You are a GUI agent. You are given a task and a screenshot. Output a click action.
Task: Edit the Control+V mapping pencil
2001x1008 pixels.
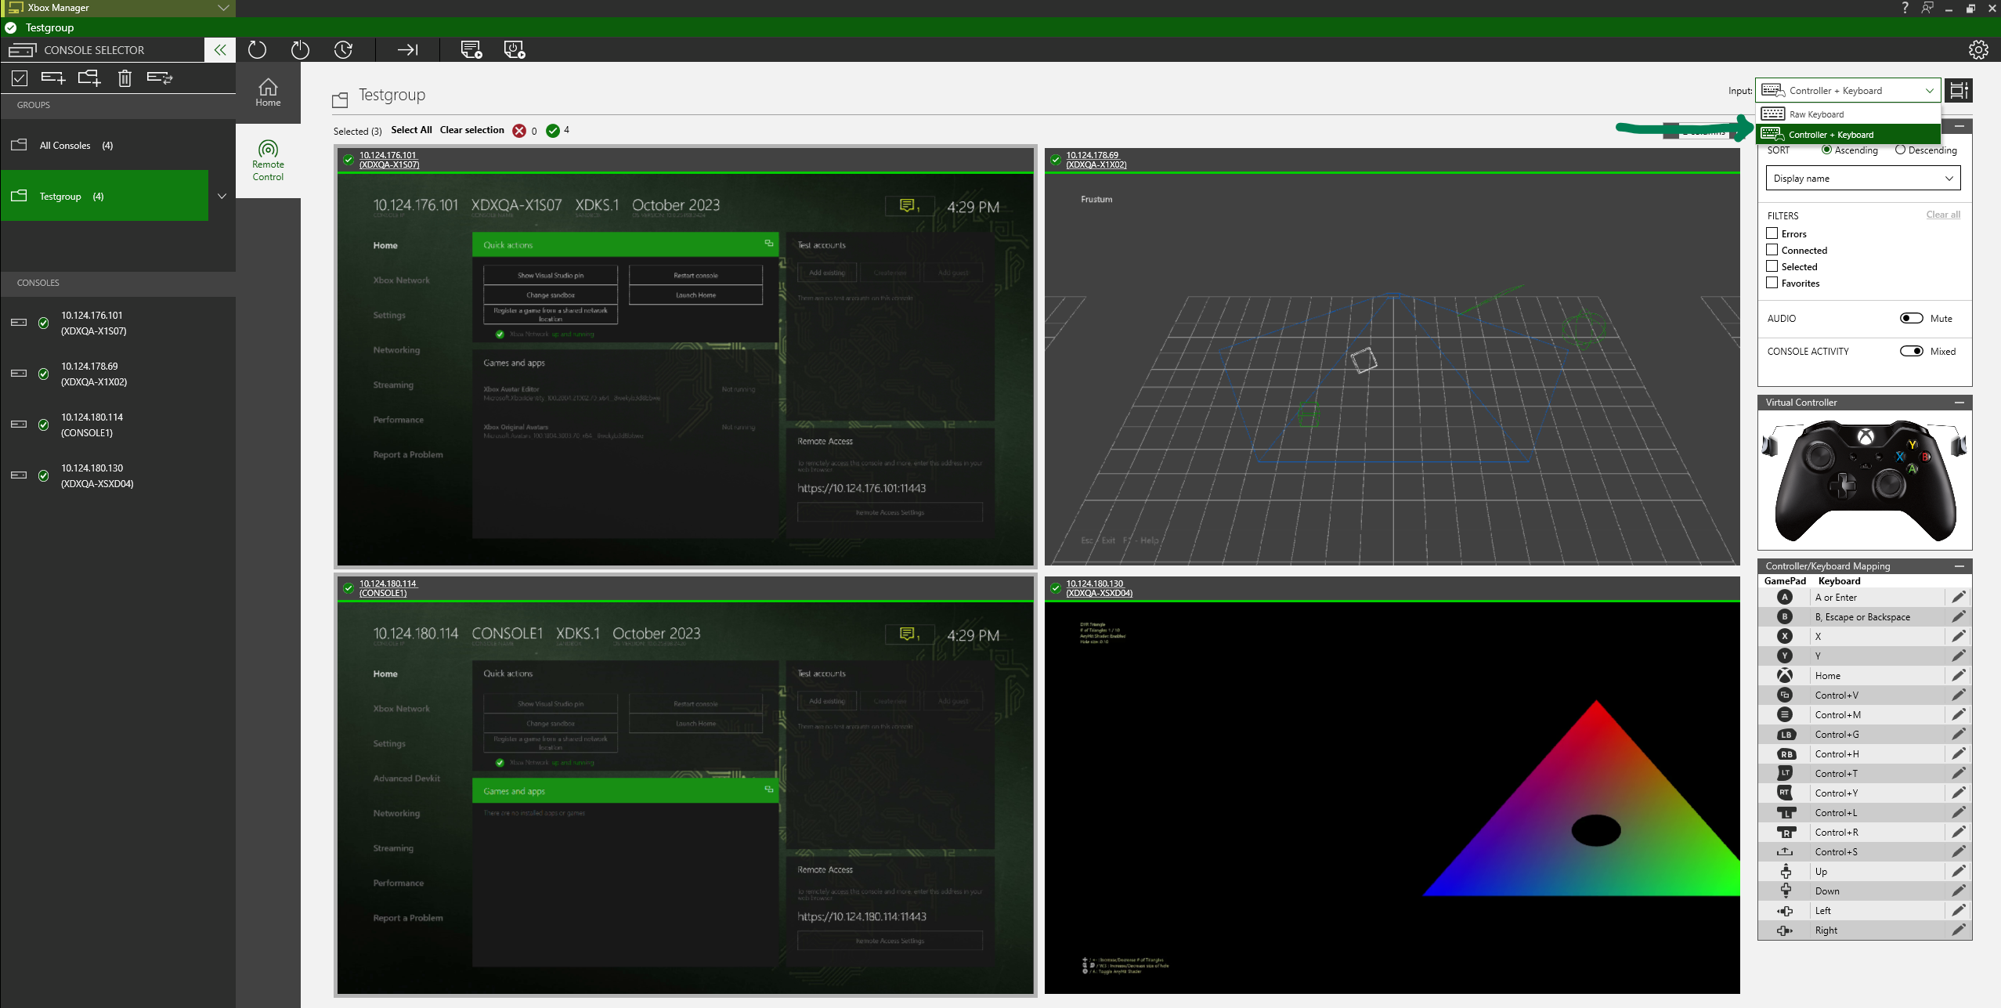1959,695
